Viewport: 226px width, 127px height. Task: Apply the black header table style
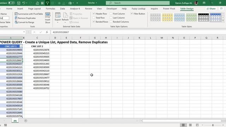click(203, 17)
